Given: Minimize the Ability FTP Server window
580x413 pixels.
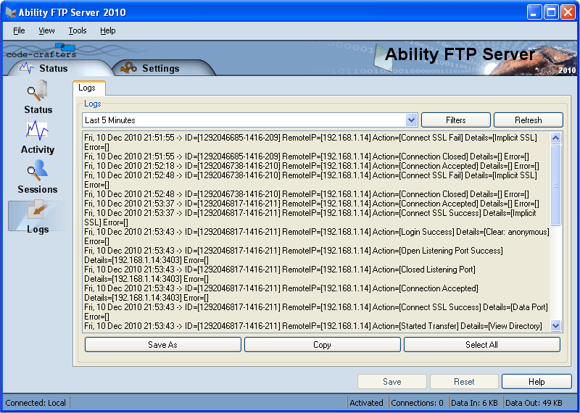Looking at the screenshot, I should click(534, 12).
